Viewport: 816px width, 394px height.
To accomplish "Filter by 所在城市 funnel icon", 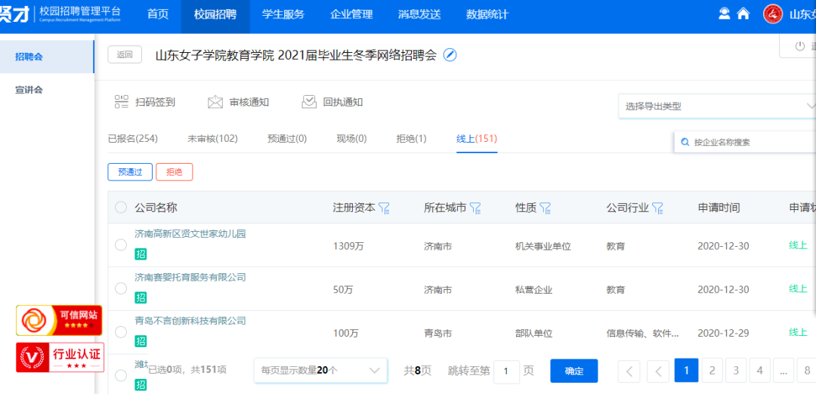I will tap(475, 208).
